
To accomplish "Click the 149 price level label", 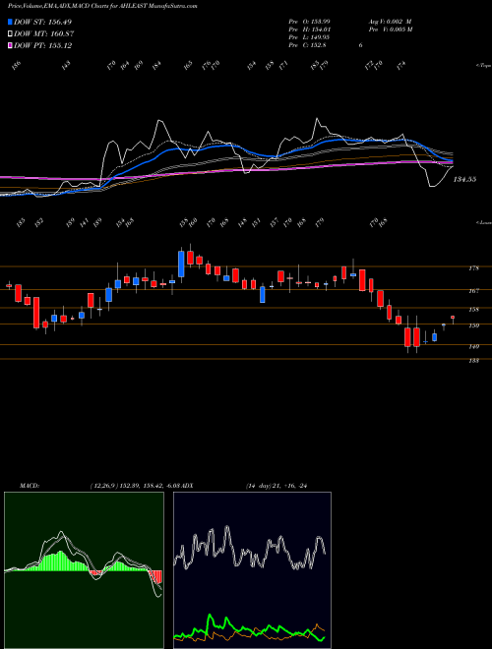I will click(474, 346).
